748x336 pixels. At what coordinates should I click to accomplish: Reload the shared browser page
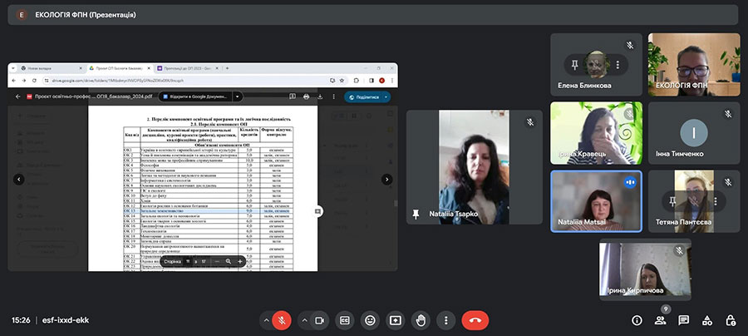35,81
